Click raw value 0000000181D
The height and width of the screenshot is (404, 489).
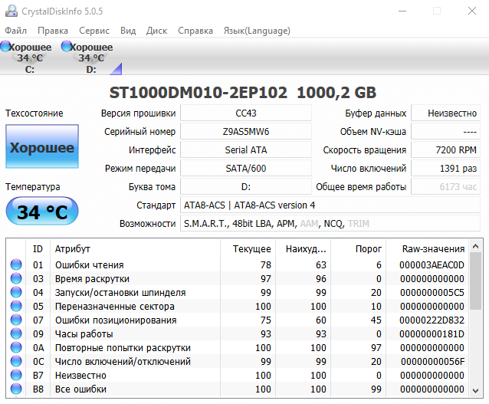tap(432, 333)
